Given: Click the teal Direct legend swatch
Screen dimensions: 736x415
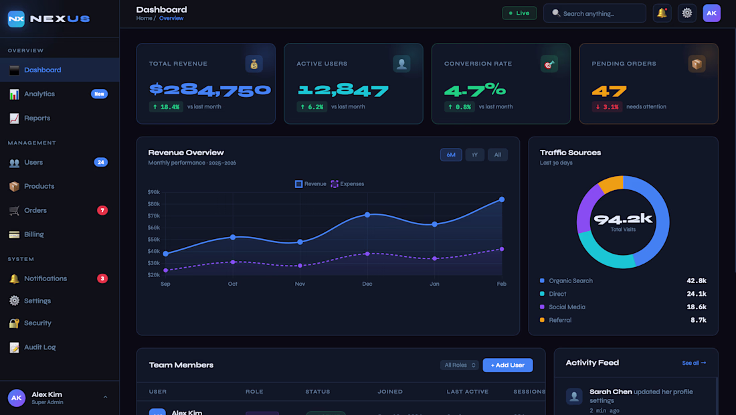Looking at the screenshot, I should pyautogui.click(x=542, y=294).
